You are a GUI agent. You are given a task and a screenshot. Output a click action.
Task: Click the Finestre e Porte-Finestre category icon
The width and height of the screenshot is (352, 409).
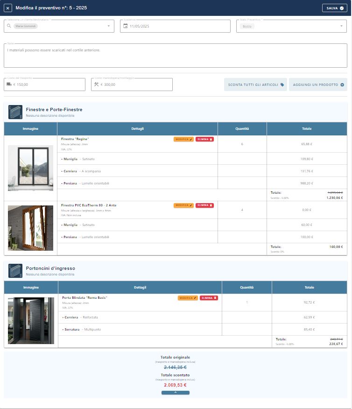[15, 112]
